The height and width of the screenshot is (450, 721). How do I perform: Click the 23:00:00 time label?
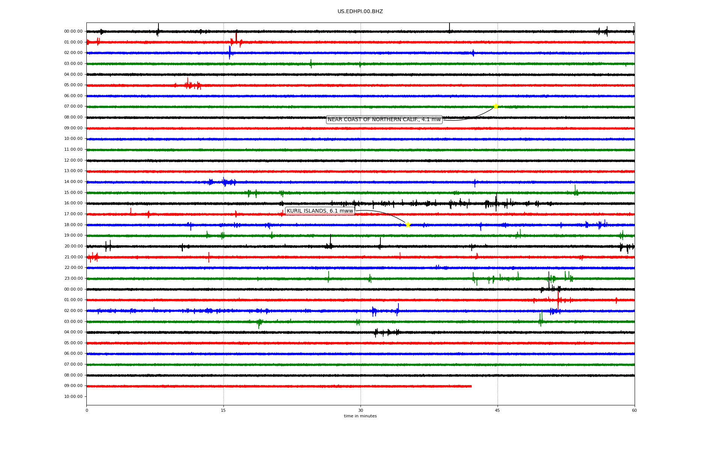73,279
